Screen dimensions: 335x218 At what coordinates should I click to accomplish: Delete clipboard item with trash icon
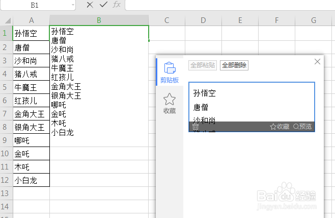196,127
